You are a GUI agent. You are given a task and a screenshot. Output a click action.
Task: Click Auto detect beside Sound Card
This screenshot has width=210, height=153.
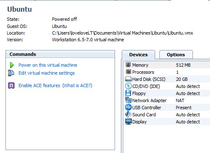[x=188, y=115]
